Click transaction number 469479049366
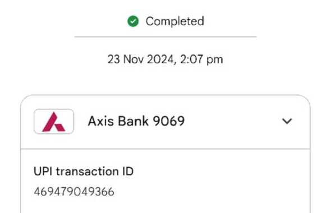Viewport: 331px width, 213px height. 74,192
